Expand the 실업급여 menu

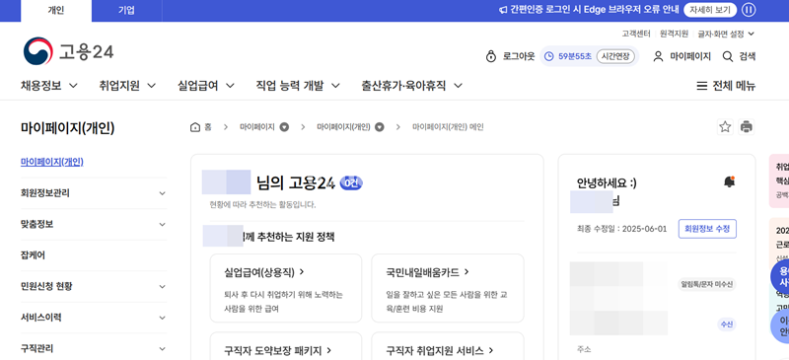coord(206,86)
